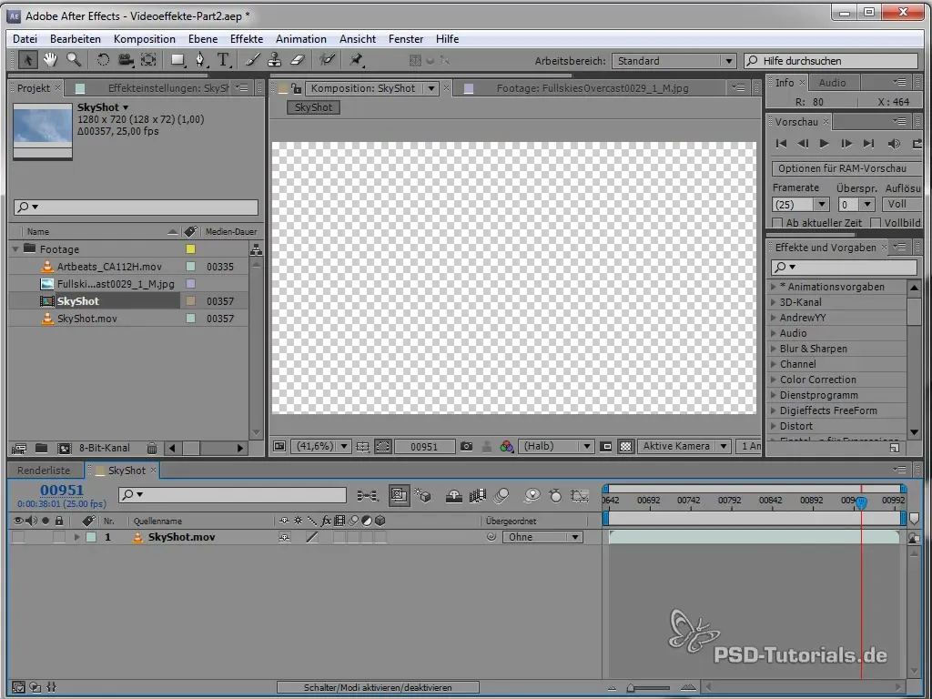Select the Rectangle mask tool
The width and height of the screenshot is (932, 699).
coord(177,60)
